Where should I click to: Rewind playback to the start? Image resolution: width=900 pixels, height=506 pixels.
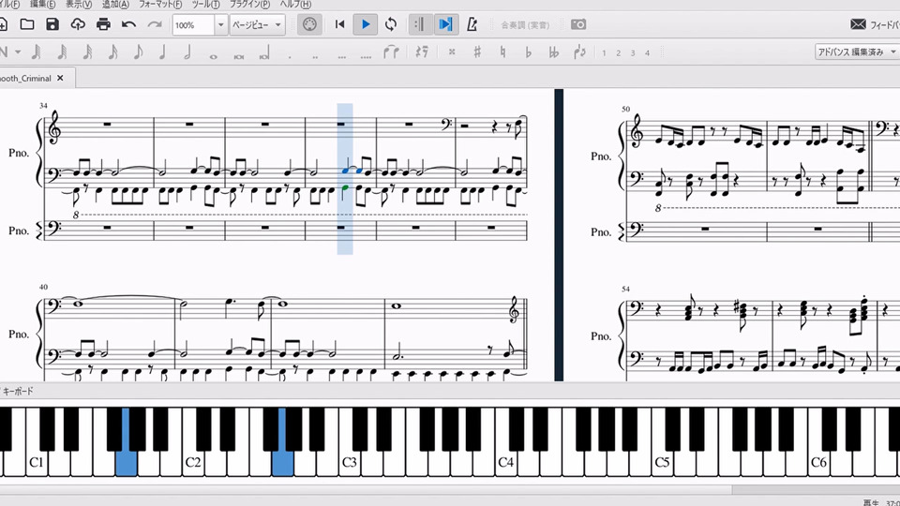[x=339, y=24]
